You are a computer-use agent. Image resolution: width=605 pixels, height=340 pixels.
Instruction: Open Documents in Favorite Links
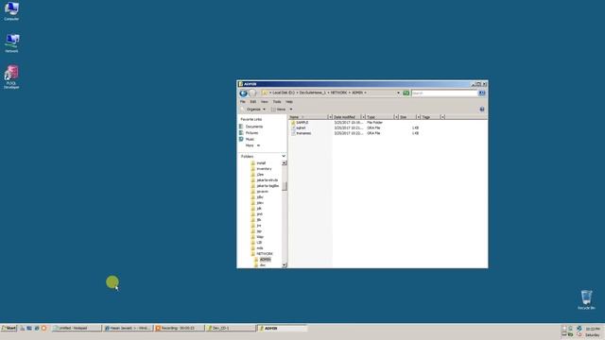254,127
